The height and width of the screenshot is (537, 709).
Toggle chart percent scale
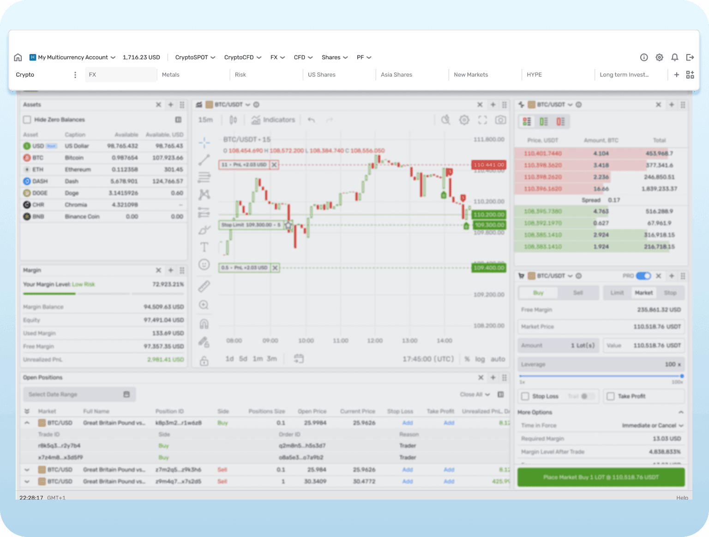tap(467, 359)
